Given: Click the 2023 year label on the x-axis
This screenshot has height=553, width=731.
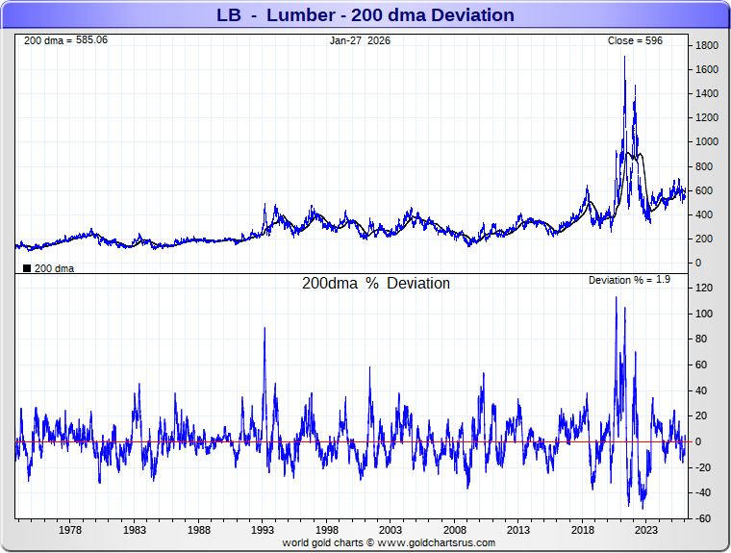Looking at the screenshot, I should click(x=646, y=530).
